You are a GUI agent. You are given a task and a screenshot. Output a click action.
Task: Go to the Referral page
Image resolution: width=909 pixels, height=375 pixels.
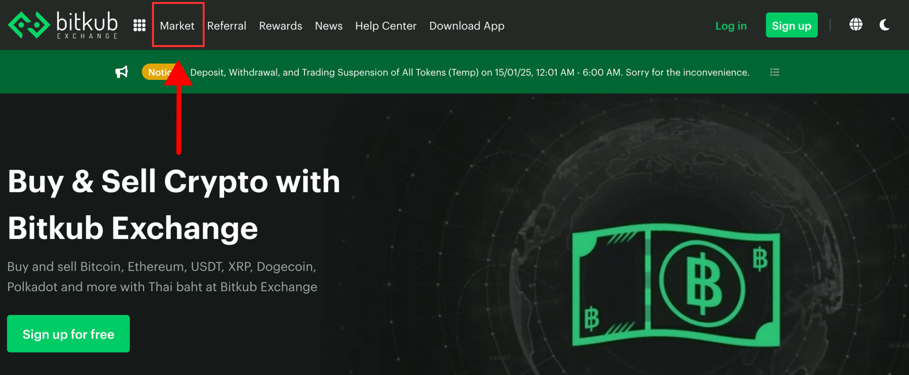(x=227, y=26)
